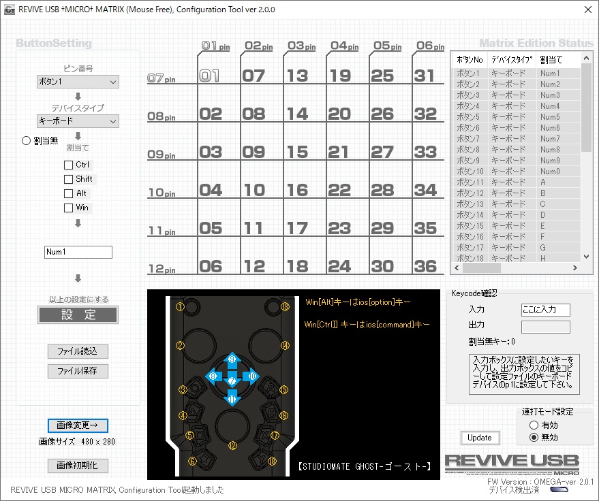Enable the Win modifier checkbox
The image size is (599, 501).
pyautogui.click(x=68, y=208)
